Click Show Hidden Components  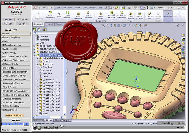(x=100, y=17)
